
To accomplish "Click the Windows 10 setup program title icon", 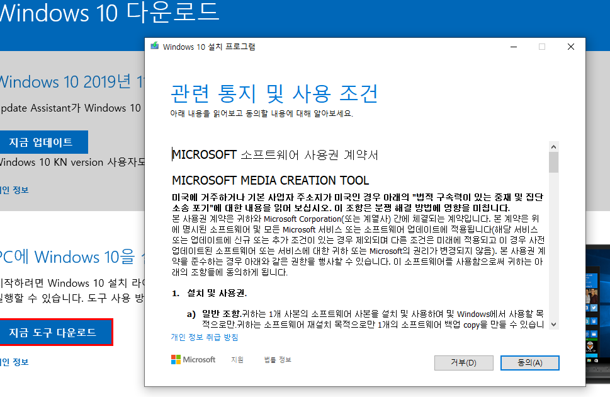I will pos(154,46).
